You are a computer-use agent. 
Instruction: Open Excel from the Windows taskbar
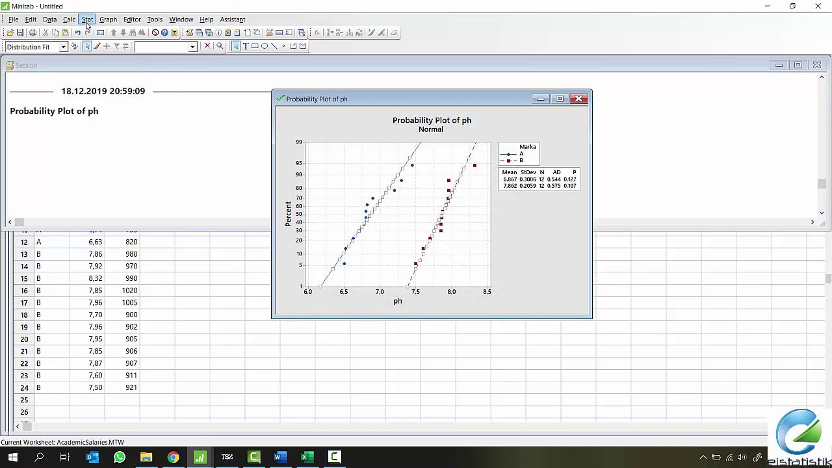click(307, 457)
